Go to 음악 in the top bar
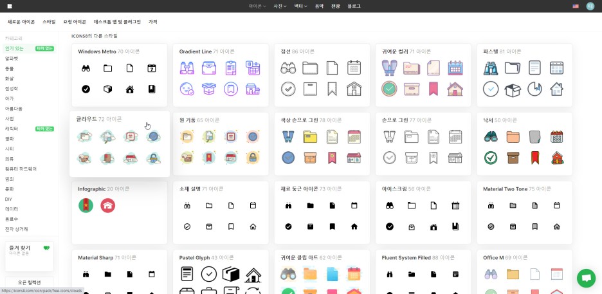The image size is (602, 294). click(319, 6)
